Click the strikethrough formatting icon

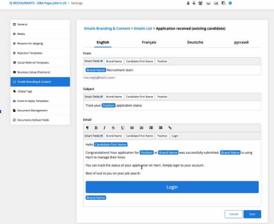pos(113,128)
